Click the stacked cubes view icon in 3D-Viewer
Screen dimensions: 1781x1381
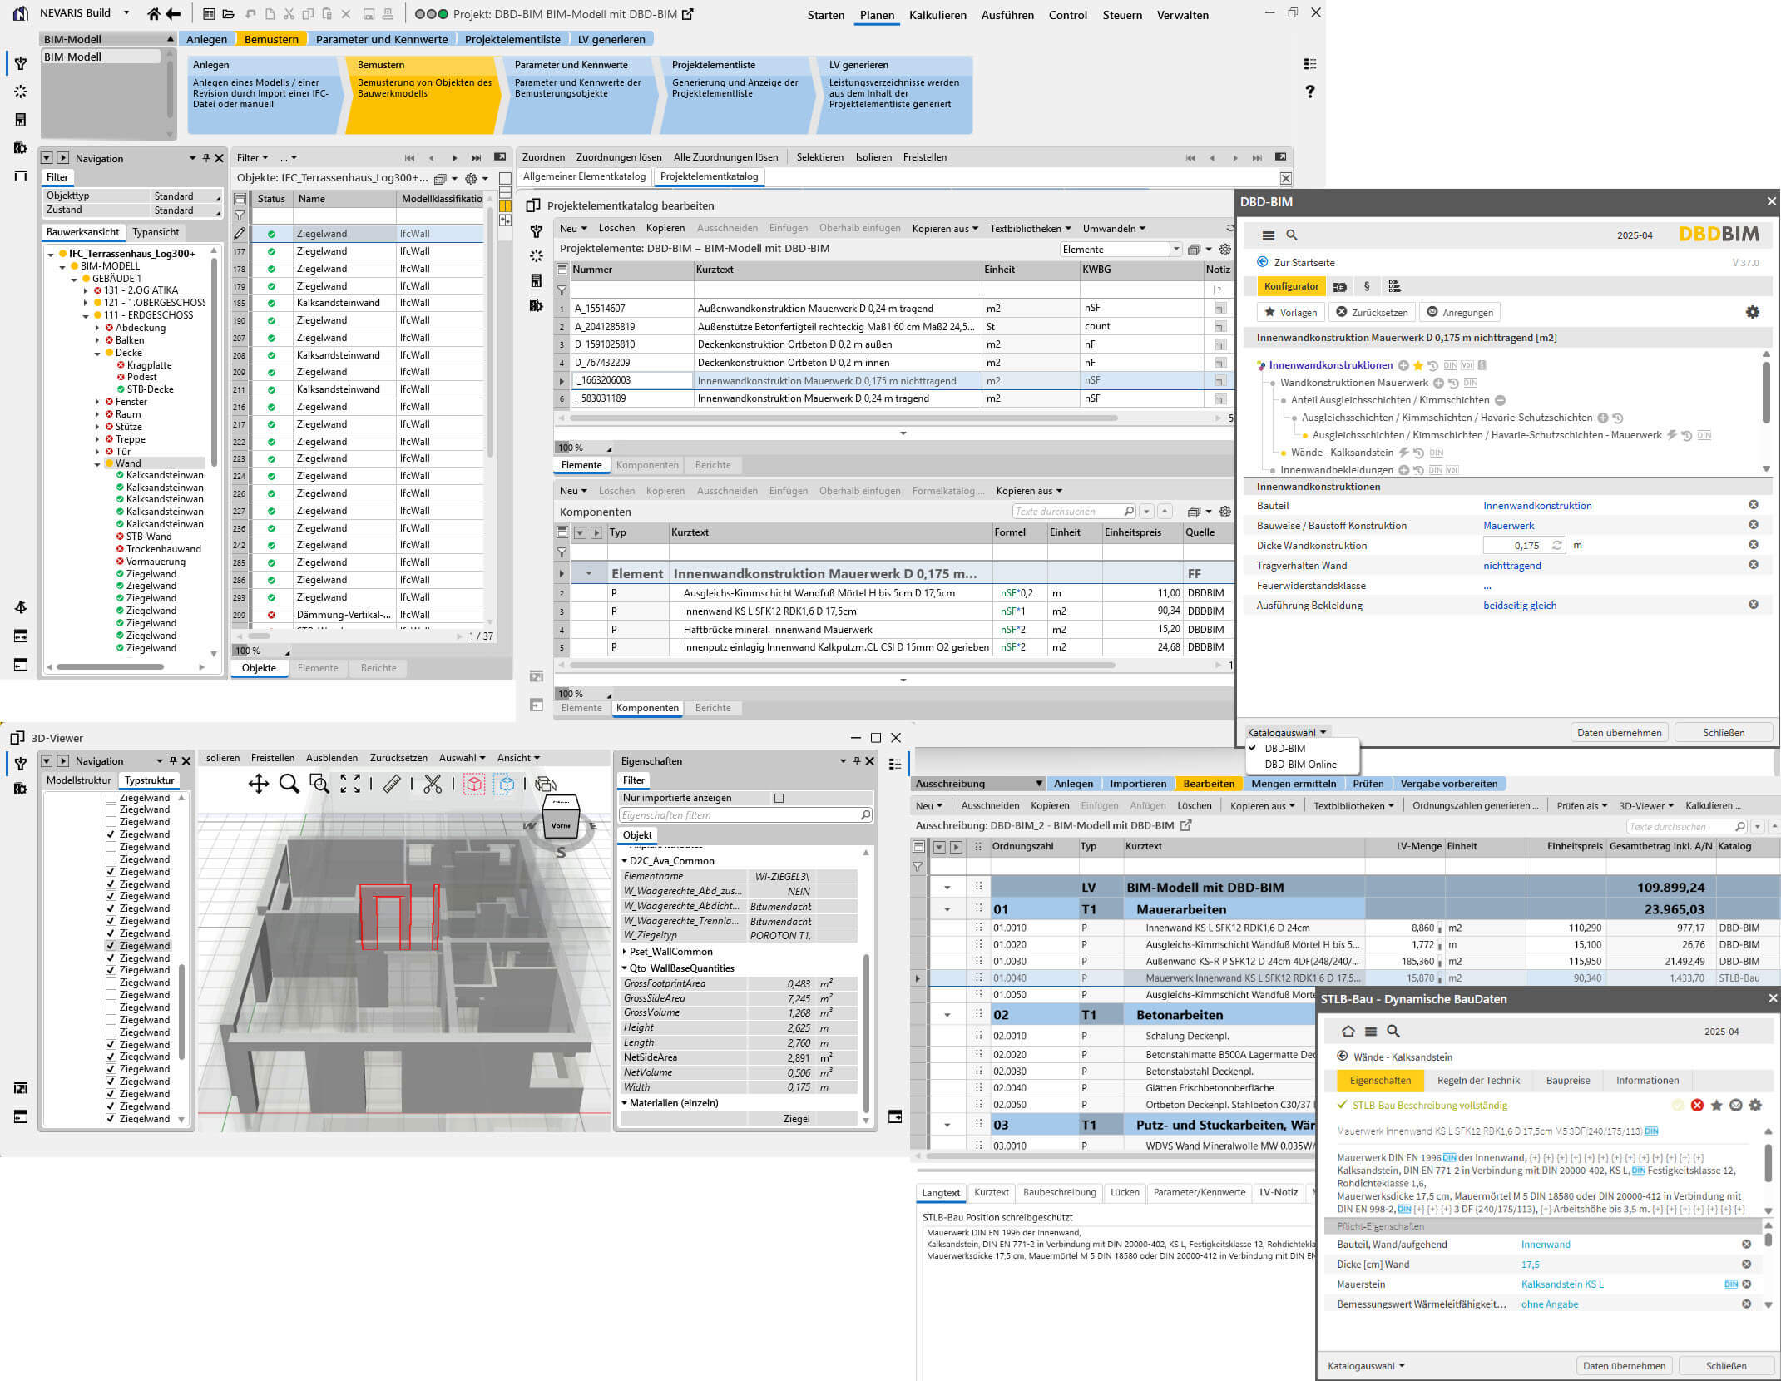click(x=546, y=784)
